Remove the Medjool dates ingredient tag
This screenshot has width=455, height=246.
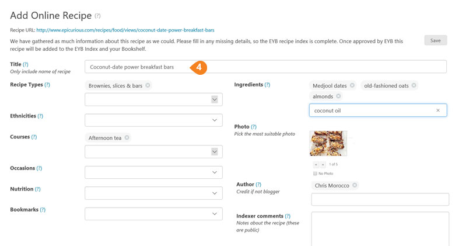tap(352, 85)
